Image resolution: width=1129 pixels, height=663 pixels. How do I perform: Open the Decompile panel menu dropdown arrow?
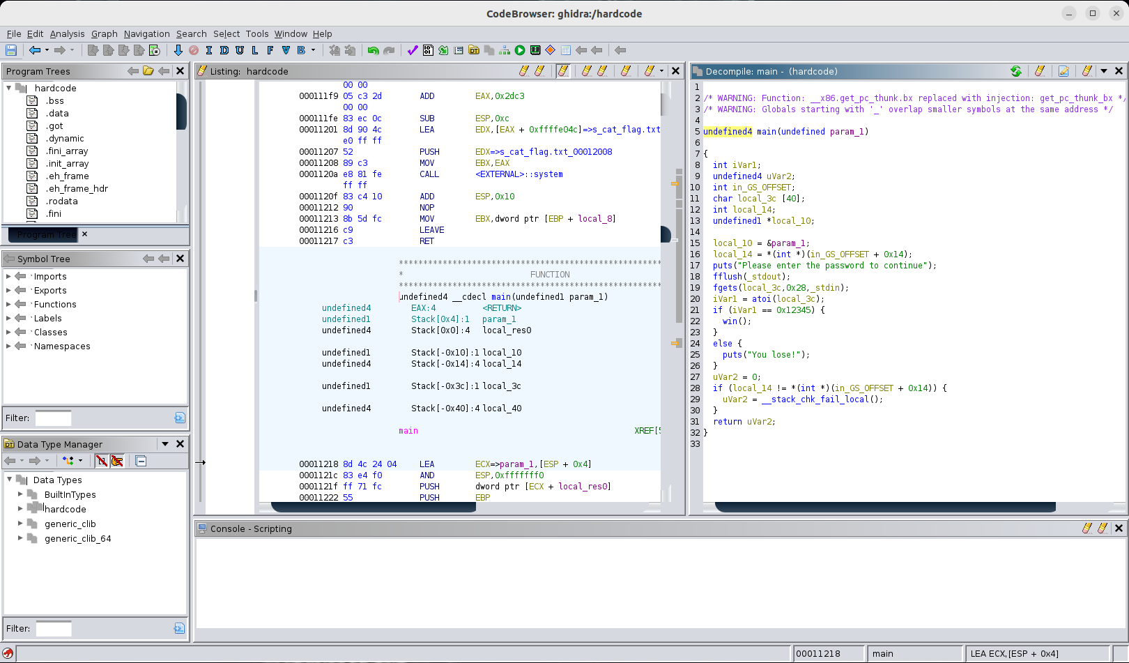1104,71
